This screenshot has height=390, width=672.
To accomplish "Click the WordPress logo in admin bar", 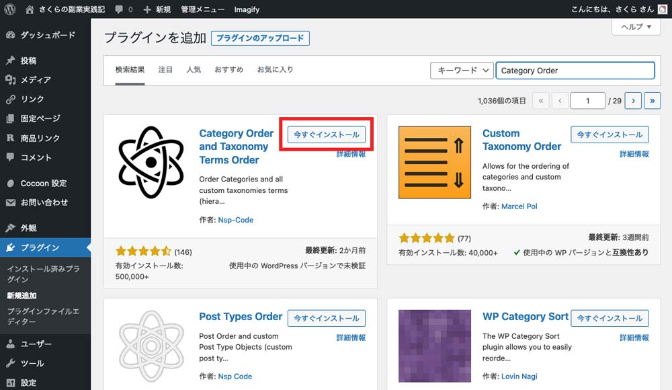I will click(x=10, y=9).
